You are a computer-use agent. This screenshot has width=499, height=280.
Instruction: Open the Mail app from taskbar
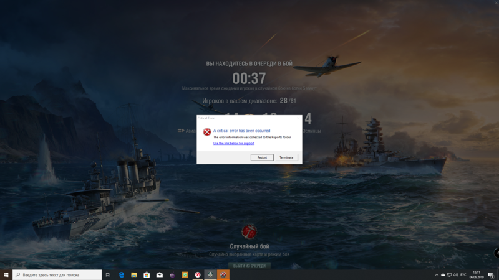[x=160, y=274]
